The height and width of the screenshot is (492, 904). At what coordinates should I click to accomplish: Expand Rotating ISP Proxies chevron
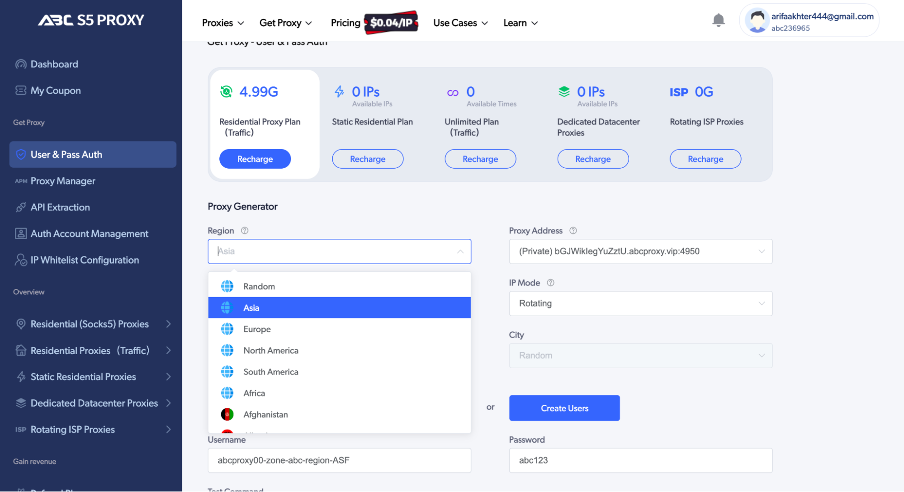[x=168, y=430]
